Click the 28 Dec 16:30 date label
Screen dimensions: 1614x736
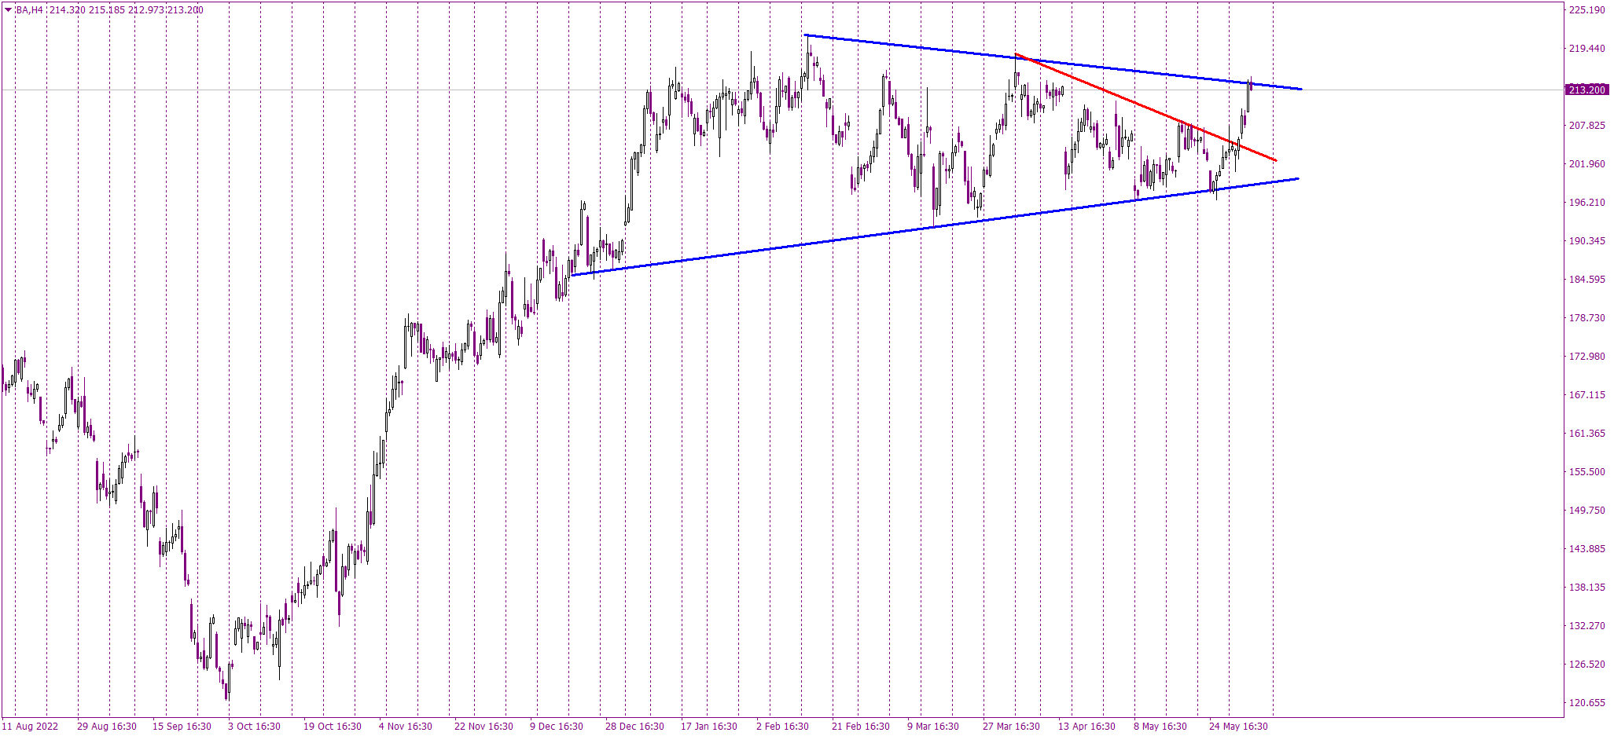point(634,727)
